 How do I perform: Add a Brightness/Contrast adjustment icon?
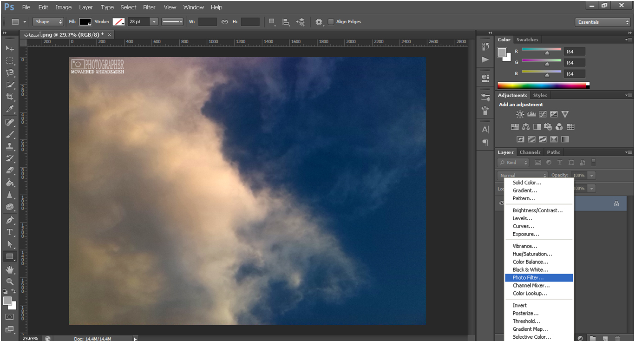[520, 114]
